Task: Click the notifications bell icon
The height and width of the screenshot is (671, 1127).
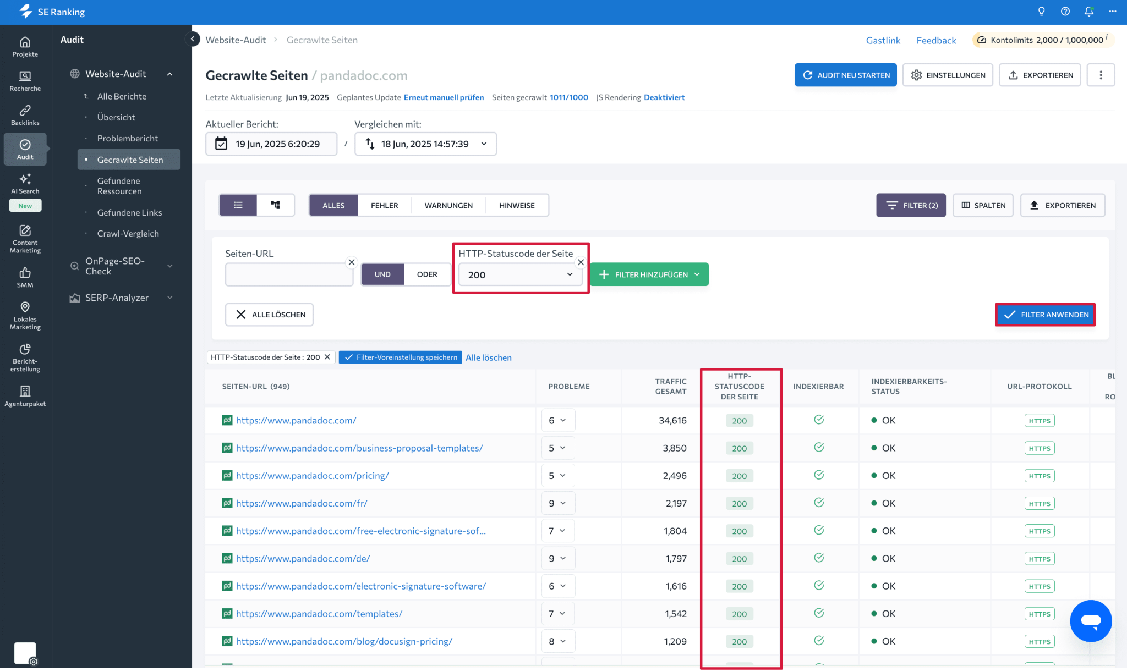Action: pos(1088,12)
